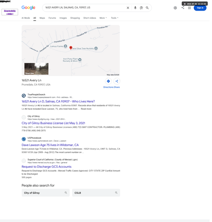Click the red location marker on map

[71, 48]
